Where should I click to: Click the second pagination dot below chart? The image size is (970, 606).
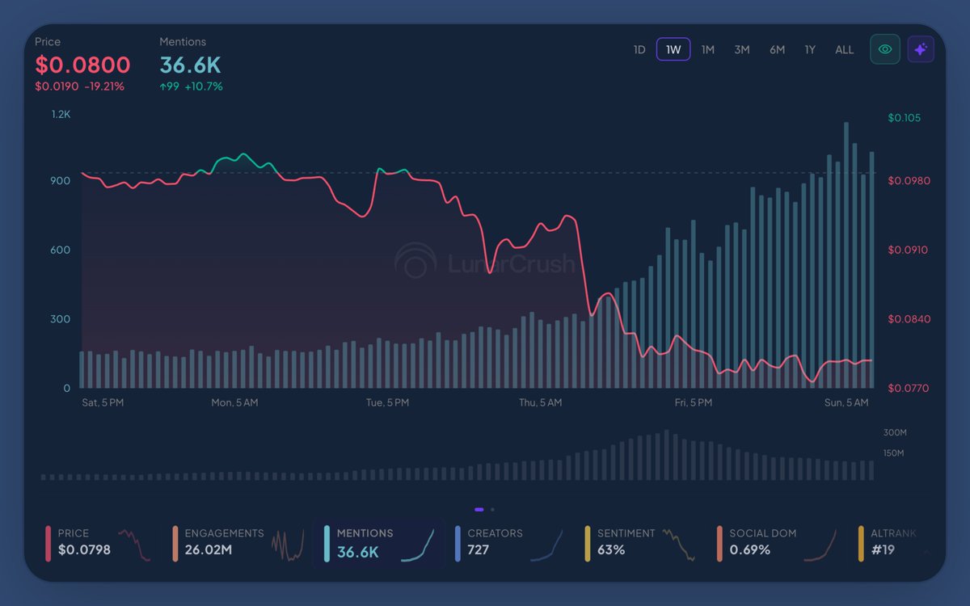pos(492,510)
